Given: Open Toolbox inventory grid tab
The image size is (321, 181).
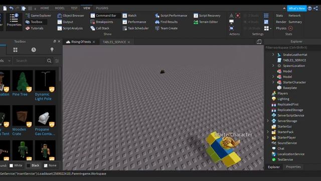Looking at the screenshot, I should tap(16, 50).
